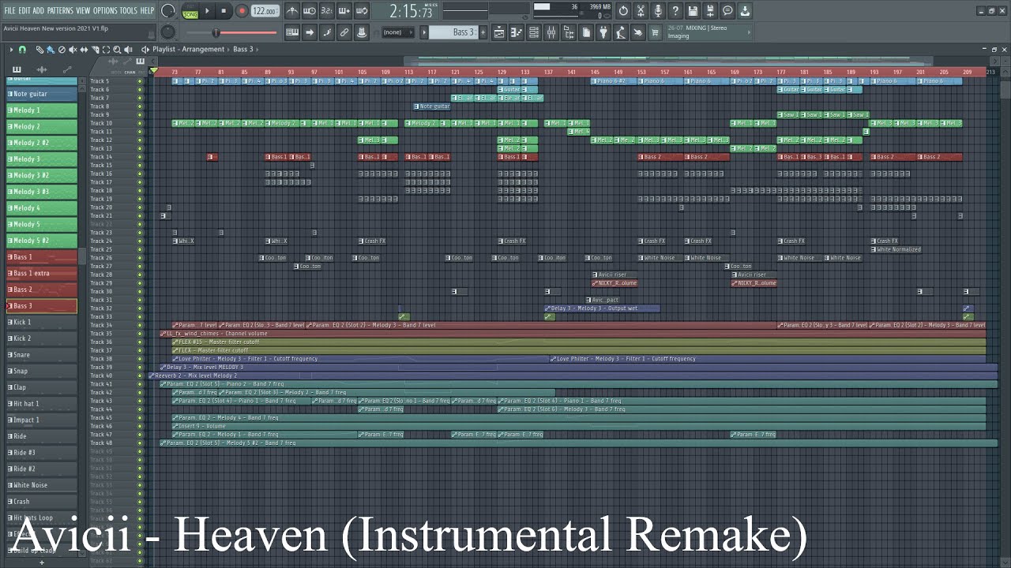Select the Melody 3 pattern in picker
Viewport: 1011px width, 568px height.
(x=42, y=159)
